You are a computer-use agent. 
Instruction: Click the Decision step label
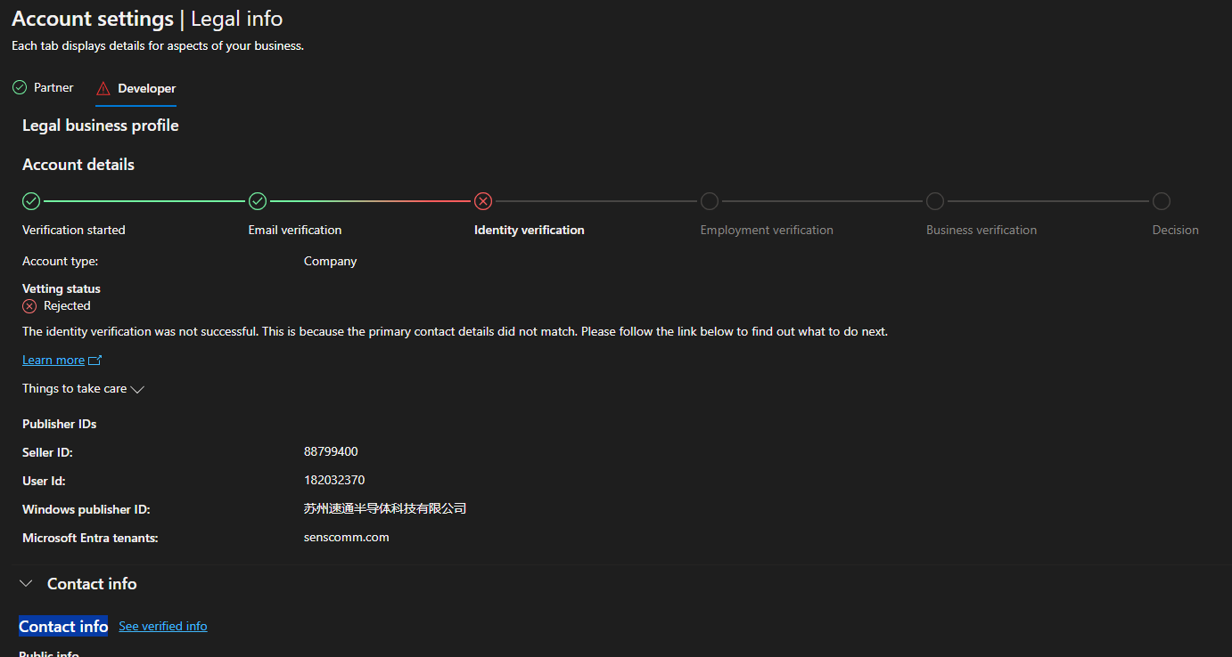(x=1176, y=230)
